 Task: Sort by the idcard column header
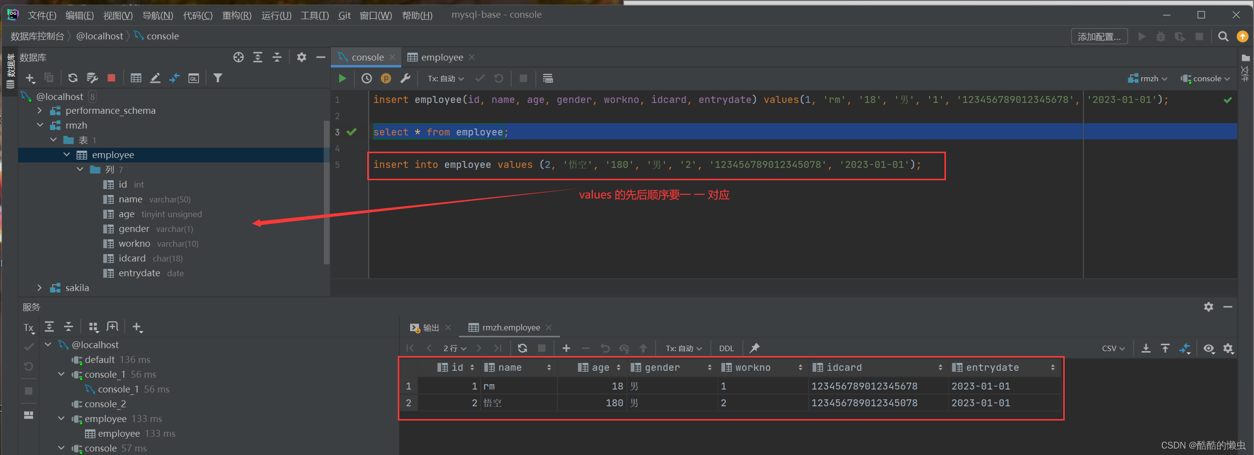pos(878,367)
